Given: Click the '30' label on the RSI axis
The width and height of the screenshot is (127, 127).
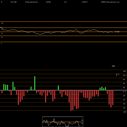Looking at the screenshot, I should click(x=2, y=37).
